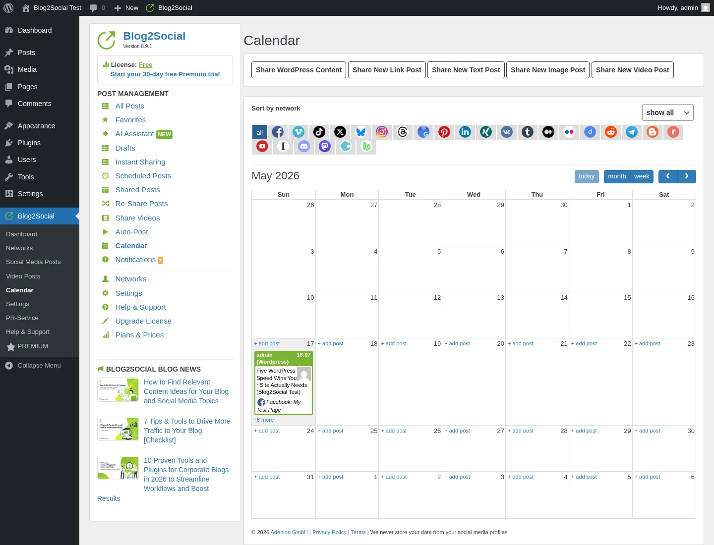This screenshot has height=545, width=714.
Task: Filter calendar by Diigo icon
Action: pos(590,132)
